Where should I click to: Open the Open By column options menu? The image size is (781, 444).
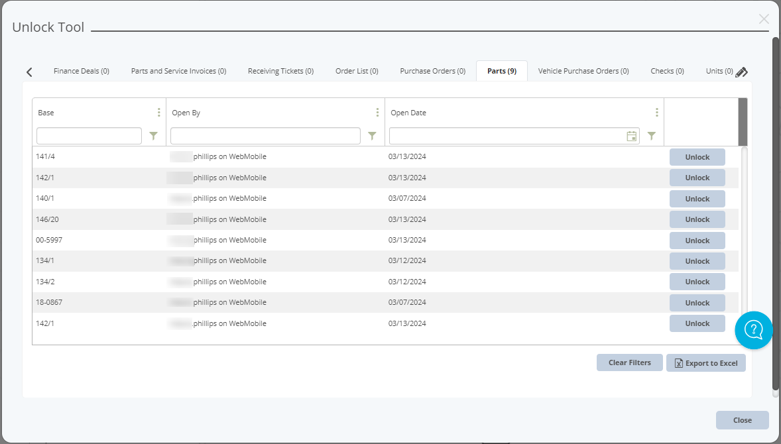pos(377,113)
